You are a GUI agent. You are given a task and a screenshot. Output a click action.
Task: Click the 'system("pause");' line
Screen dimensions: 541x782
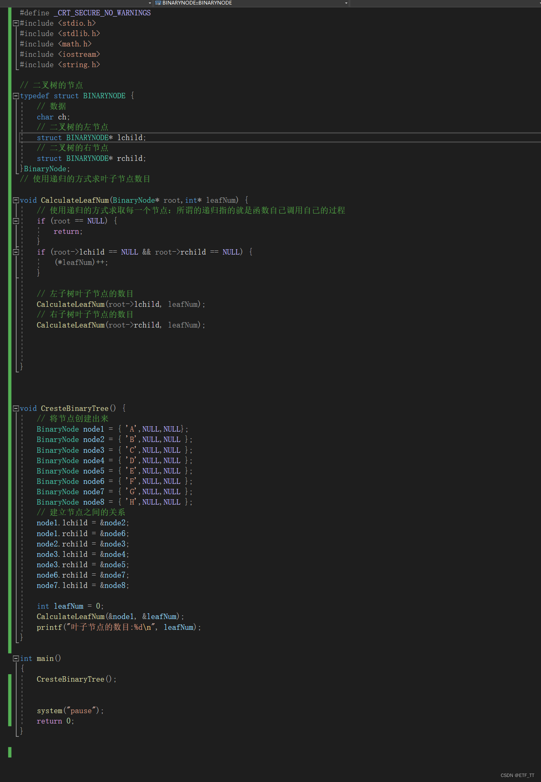(x=70, y=711)
